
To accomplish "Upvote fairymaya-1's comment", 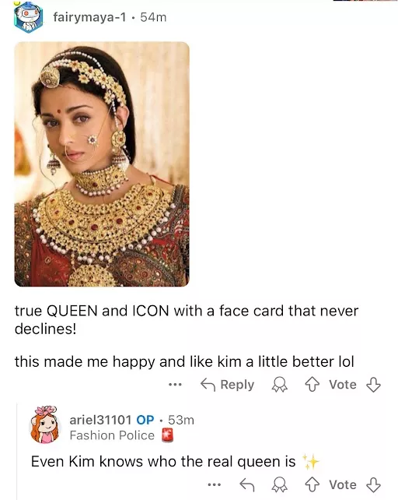I will (x=312, y=385).
